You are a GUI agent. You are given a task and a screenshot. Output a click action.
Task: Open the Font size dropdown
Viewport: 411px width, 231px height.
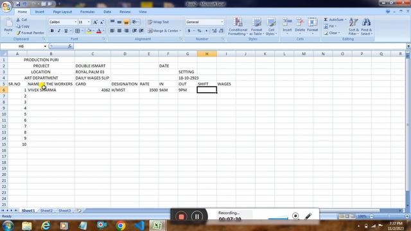[x=89, y=22]
